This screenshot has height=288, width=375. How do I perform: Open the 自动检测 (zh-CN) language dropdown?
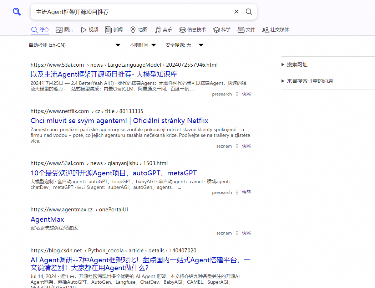click(x=75, y=45)
